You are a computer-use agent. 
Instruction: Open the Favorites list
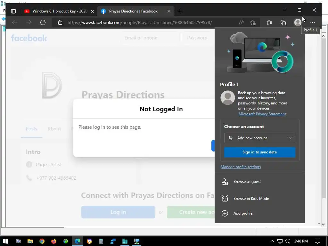(x=269, y=22)
